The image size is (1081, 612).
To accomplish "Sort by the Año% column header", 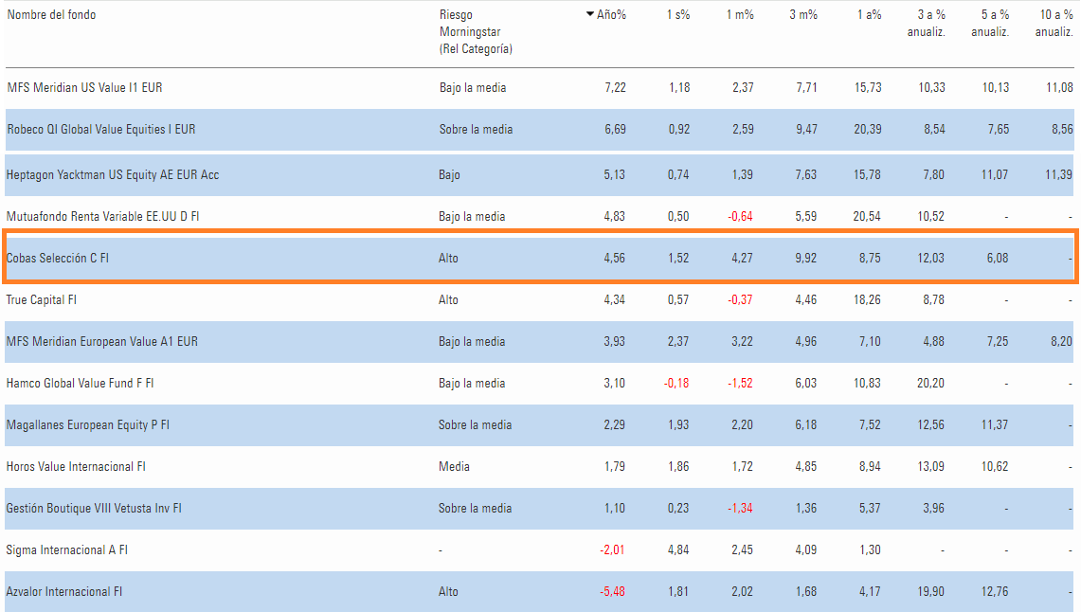I will coord(610,15).
